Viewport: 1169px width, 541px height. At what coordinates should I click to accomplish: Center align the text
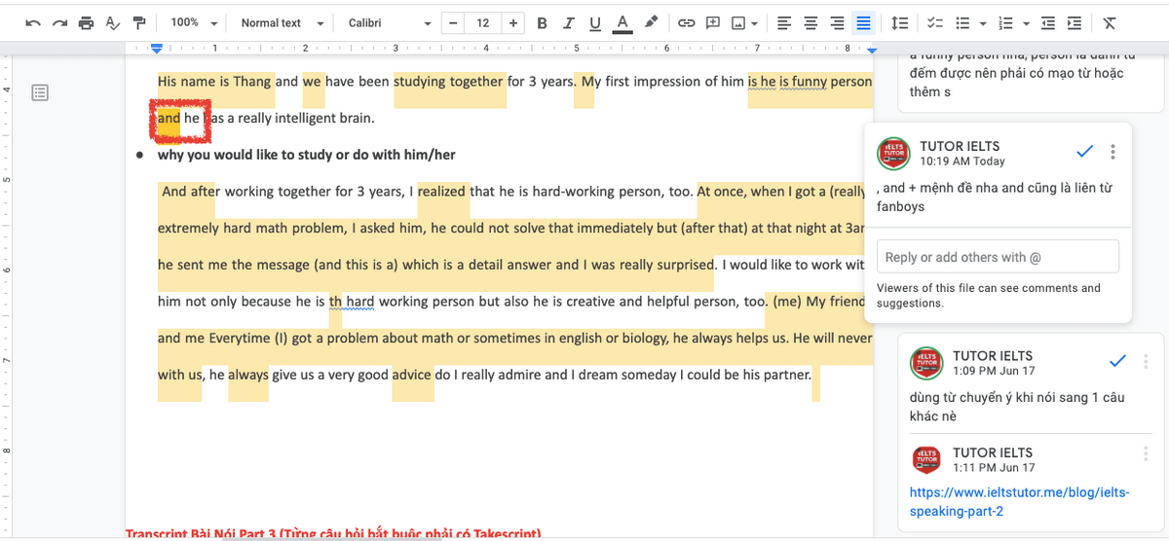[811, 22]
